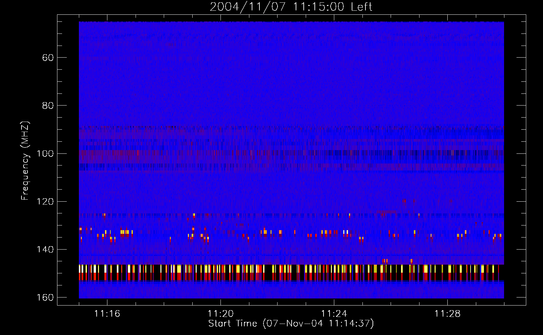
Task: Select the 11:28 time tick label
Action: [x=447, y=314]
